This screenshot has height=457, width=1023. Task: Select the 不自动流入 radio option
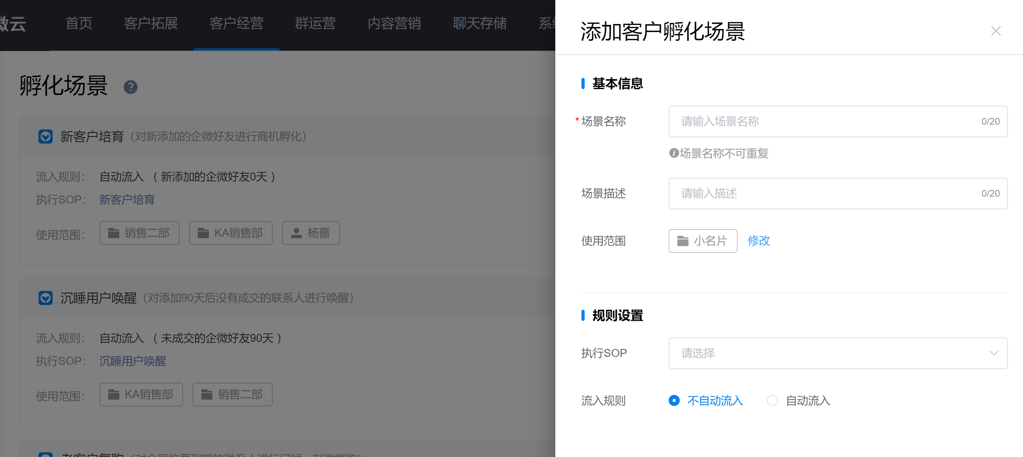pyautogui.click(x=674, y=401)
